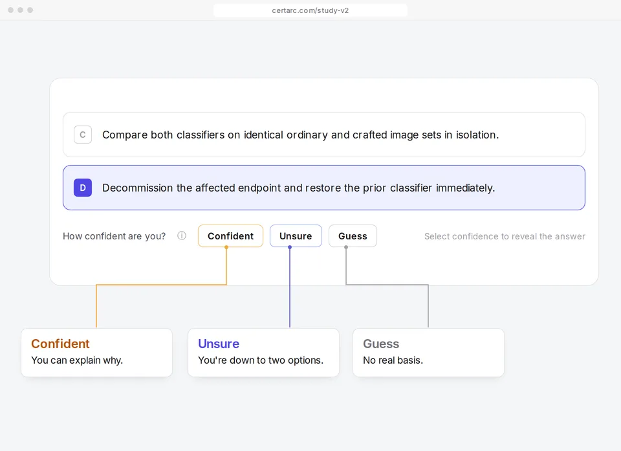
Task: Click the 'You can explain why' callout card
Action: [96, 352]
